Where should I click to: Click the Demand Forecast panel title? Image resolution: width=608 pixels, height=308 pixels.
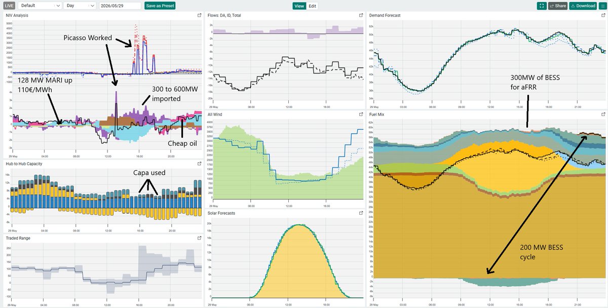pos(385,16)
